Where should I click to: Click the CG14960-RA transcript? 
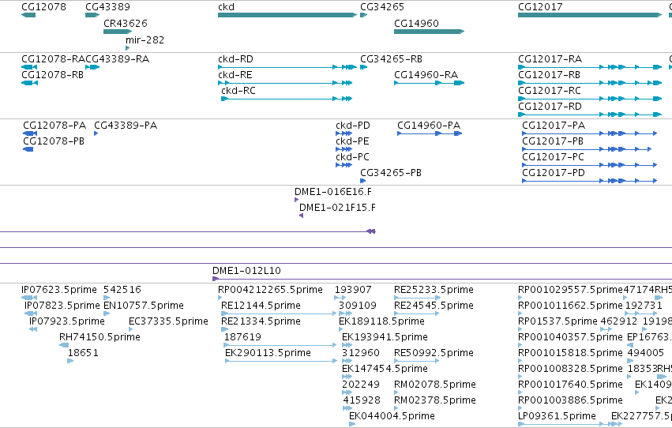point(429,83)
